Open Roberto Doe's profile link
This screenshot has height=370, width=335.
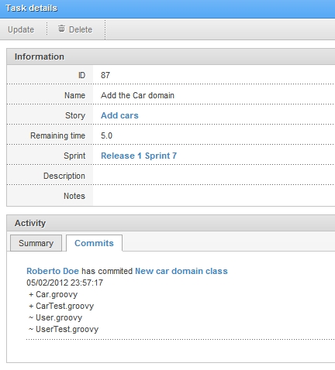click(x=53, y=271)
